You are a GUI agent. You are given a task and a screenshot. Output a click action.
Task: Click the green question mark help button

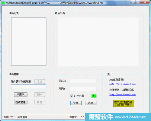(x=94, y=96)
